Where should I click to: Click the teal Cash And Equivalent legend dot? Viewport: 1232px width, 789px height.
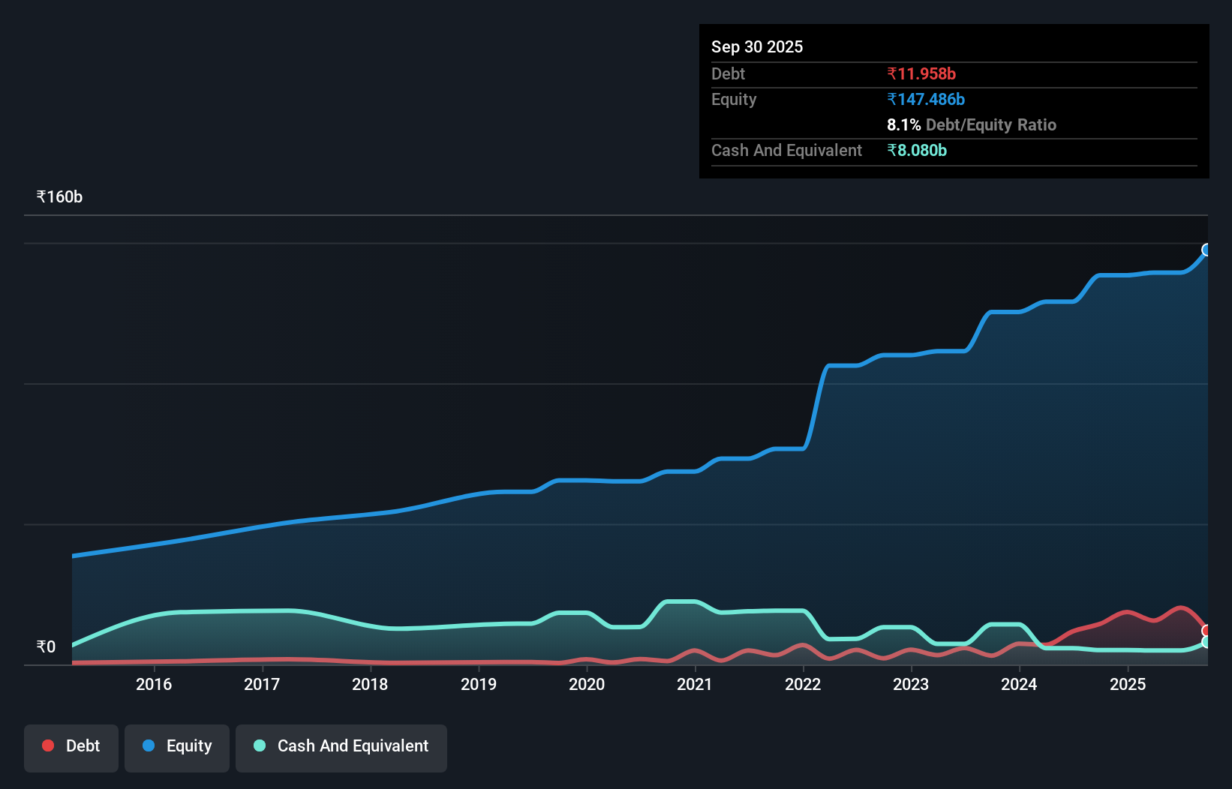pos(259,745)
